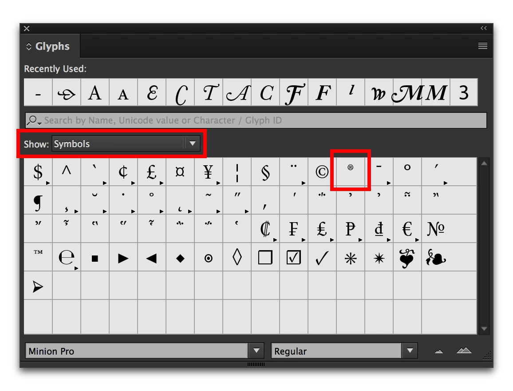Select the empty square box glyph

(265, 257)
